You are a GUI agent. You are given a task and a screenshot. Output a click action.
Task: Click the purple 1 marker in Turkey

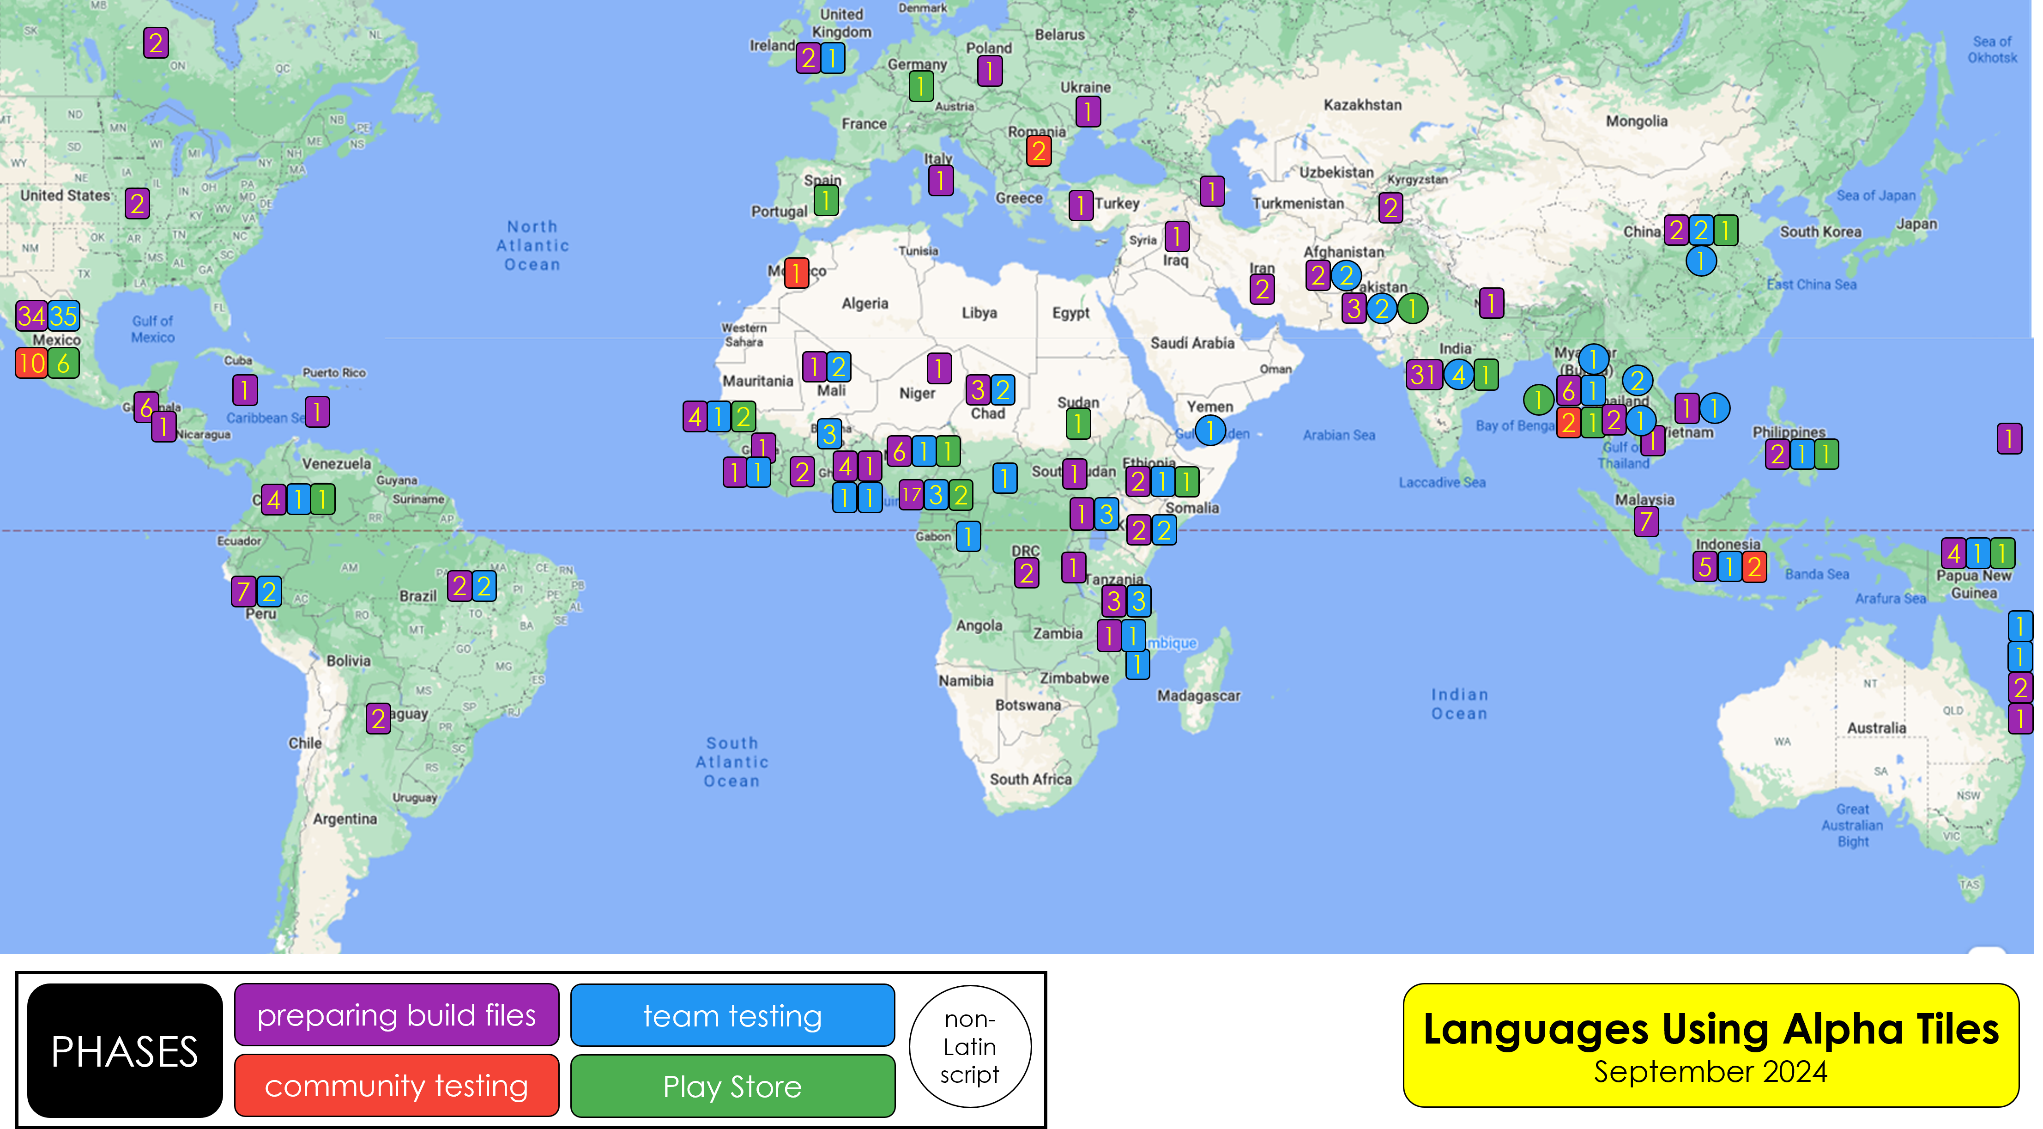pyautogui.click(x=1080, y=206)
